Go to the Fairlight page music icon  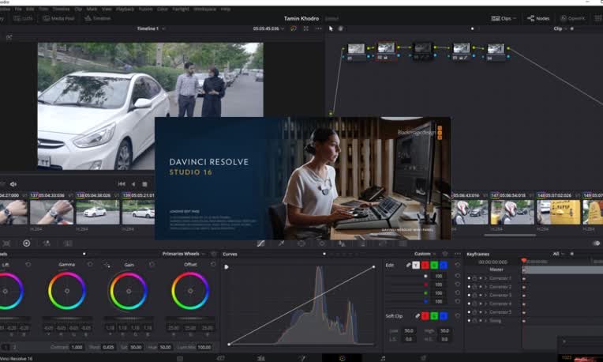[x=383, y=358]
